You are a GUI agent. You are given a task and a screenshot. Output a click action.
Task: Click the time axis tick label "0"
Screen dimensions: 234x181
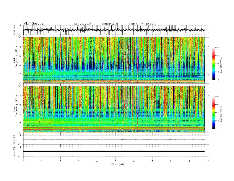(23, 161)
